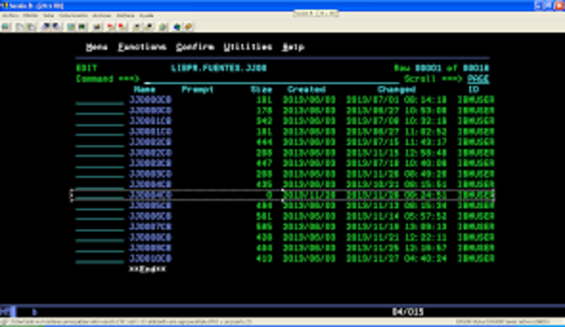Click the **End** marker text
Image resolution: width=565 pixels, height=327 pixels.
tap(147, 269)
